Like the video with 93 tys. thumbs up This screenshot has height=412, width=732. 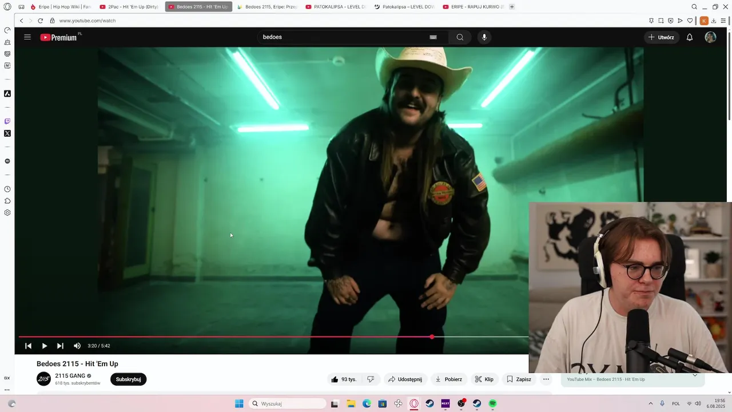(344, 379)
